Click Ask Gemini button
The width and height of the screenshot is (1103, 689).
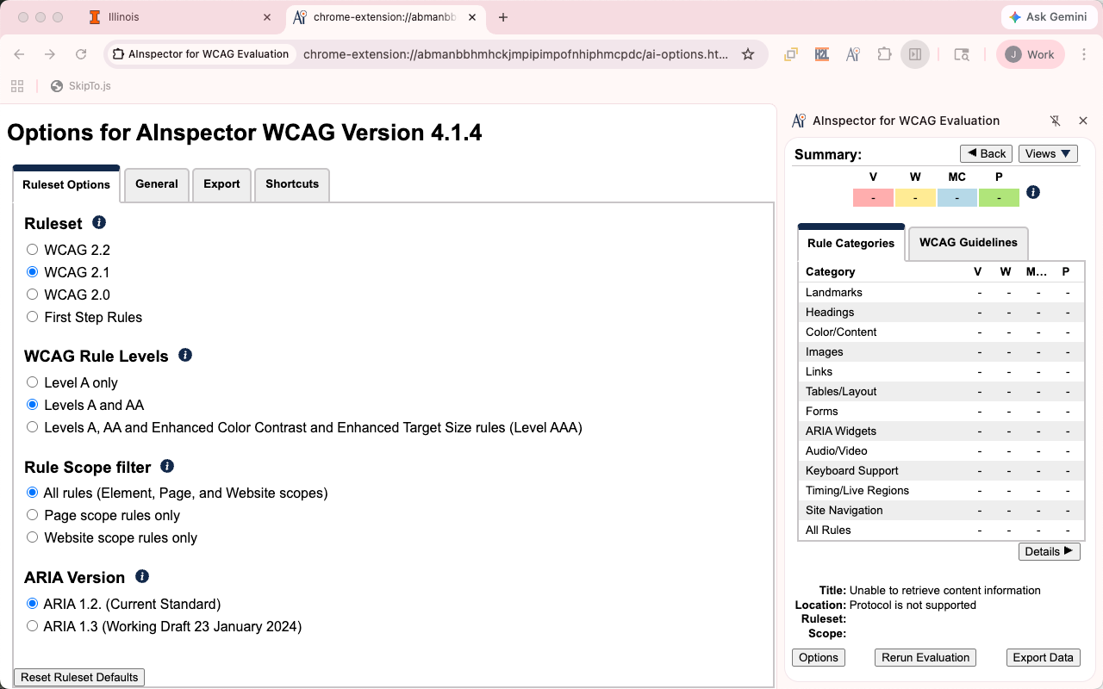[1048, 17]
